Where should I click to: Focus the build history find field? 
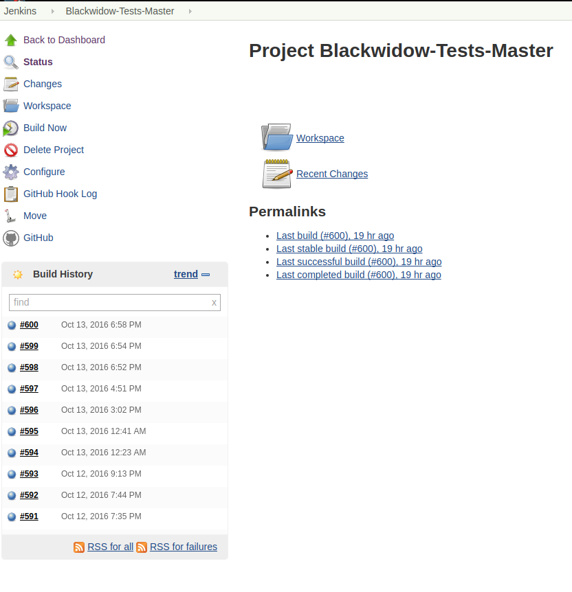pyautogui.click(x=115, y=302)
